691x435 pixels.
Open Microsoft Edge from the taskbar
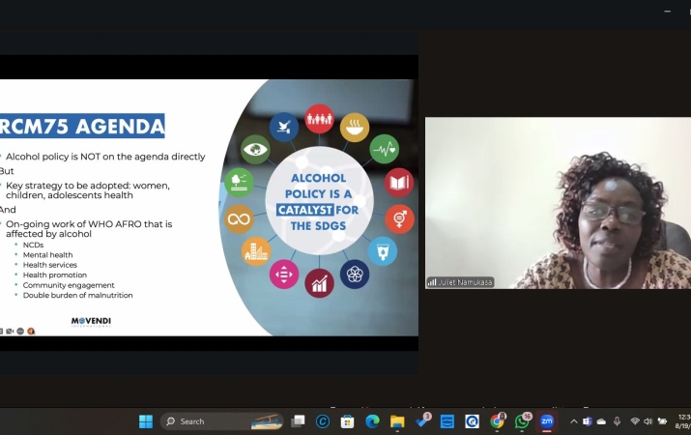coord(372,421)
